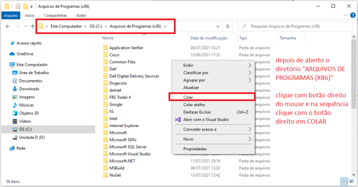The image size is (358, 187).
Task: Open the Application Verifier folder
Action: tap(126, 48)
